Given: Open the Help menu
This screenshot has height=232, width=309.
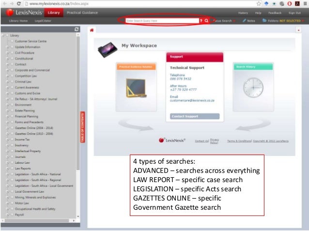Looking at the screenshot, I should (258, 13).
